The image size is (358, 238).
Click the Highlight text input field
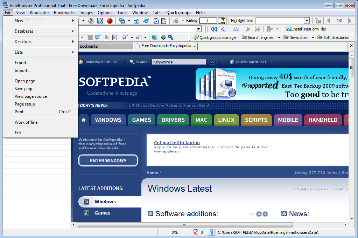pyautogui.click(x=280, y=21)
